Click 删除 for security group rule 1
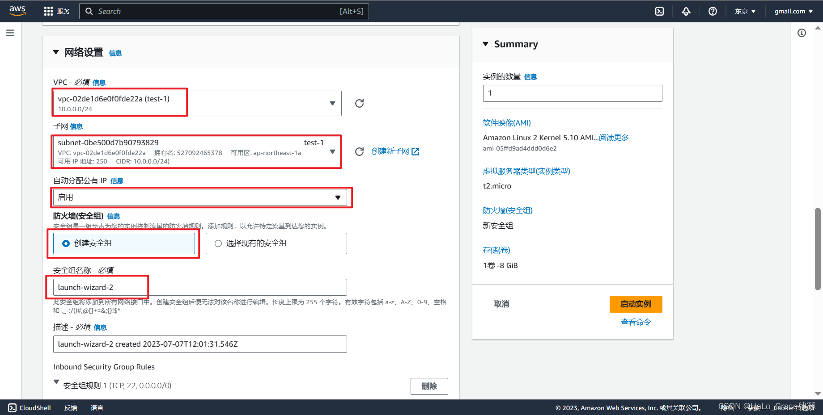823x415 pixels. 429,386
